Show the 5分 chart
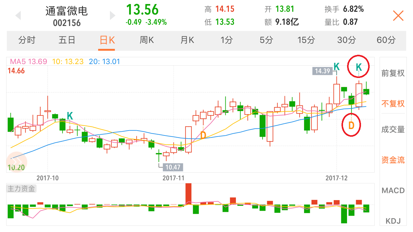Image resolution: width=413 pixels, height=232 pixels. tap(266, 40)
